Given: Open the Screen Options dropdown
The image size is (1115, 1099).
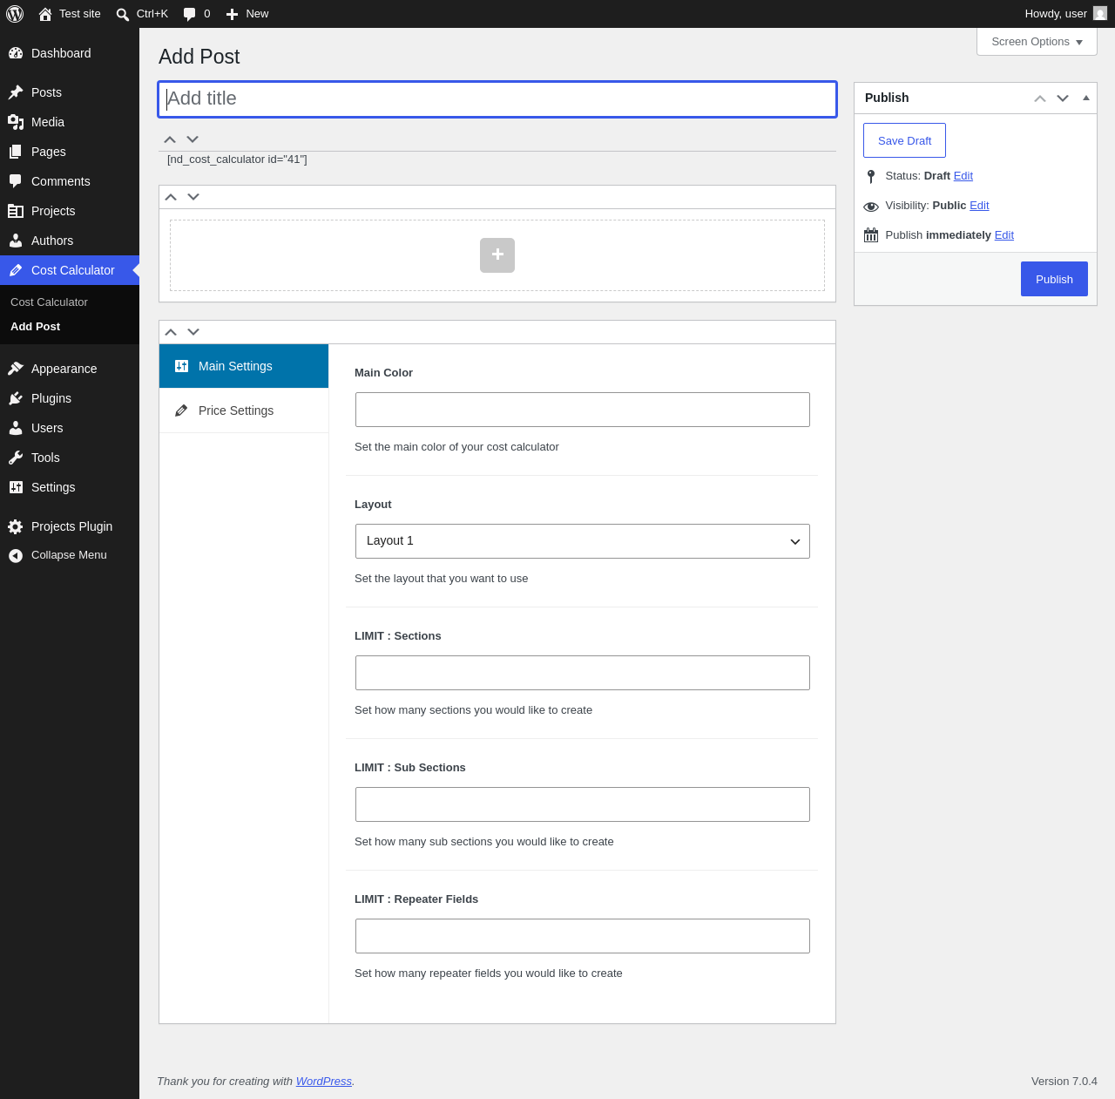Looking at the screenshot, I should [1037, 42].
